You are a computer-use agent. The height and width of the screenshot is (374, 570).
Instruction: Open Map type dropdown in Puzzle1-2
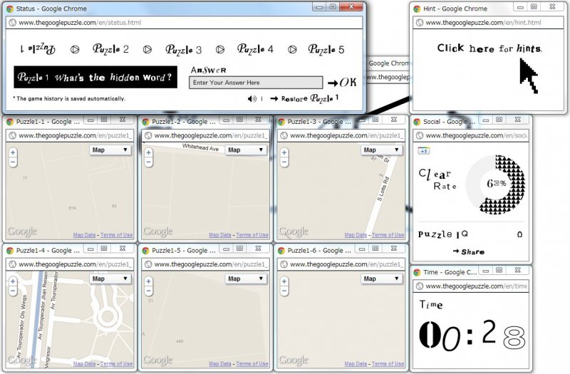pyautogui.click(x=245, y=150)
